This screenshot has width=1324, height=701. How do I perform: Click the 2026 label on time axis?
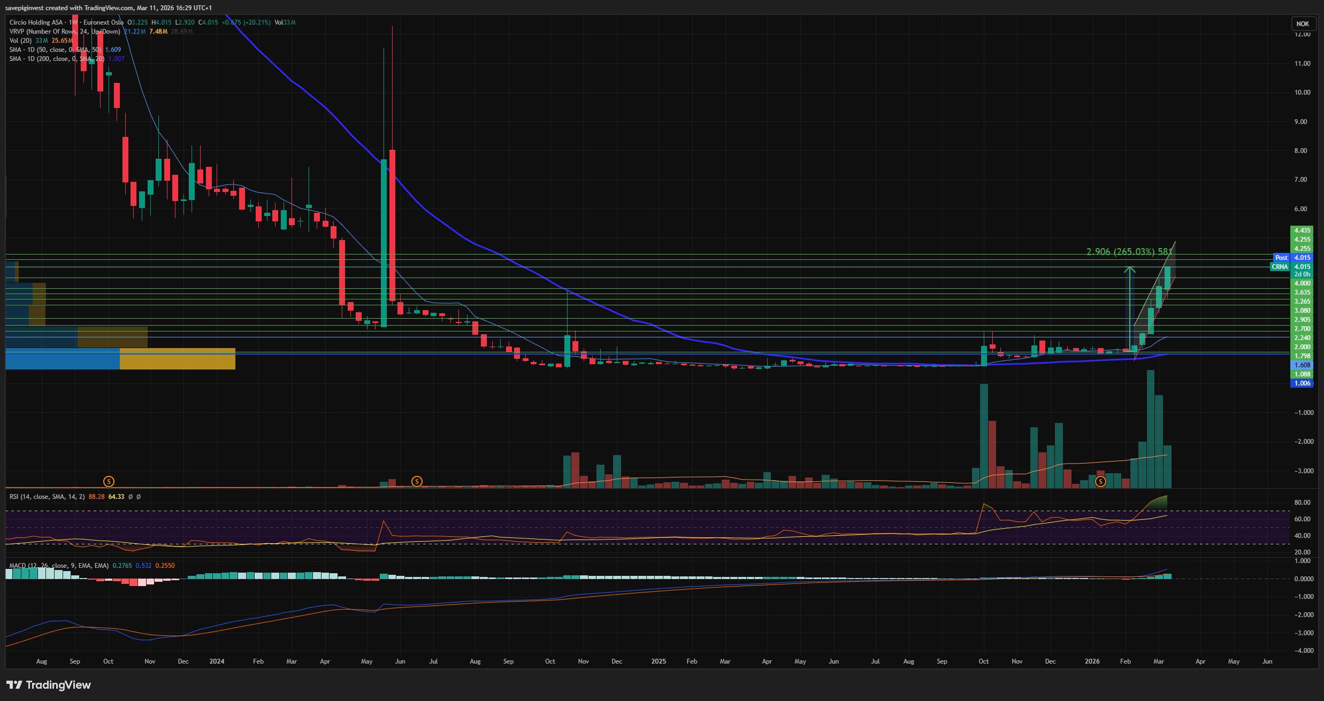pyautogui.click(x=1092, y=661)
